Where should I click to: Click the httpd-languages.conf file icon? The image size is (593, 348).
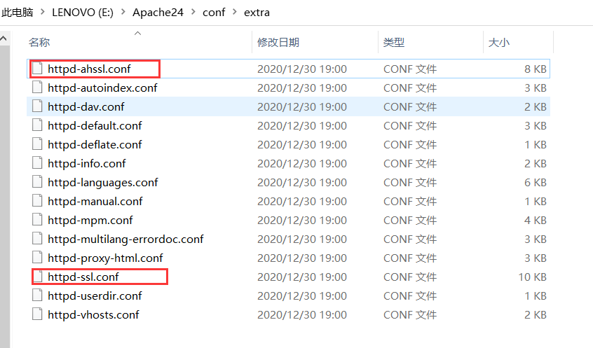coord(37,182)
